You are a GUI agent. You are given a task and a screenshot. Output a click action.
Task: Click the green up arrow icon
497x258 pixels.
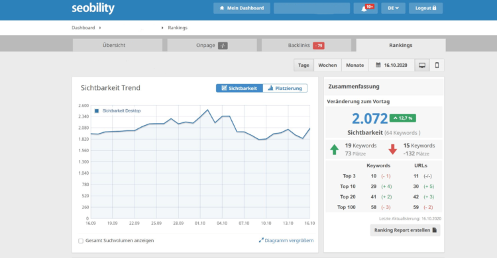[x=335, y=150]
